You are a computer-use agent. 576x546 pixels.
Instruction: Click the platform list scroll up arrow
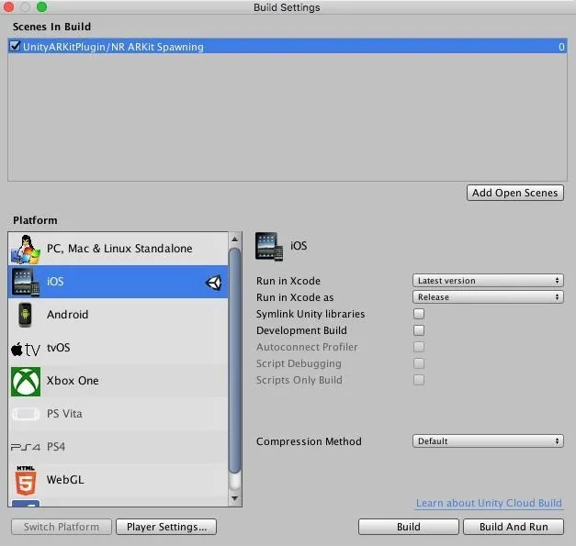(235, 240)
